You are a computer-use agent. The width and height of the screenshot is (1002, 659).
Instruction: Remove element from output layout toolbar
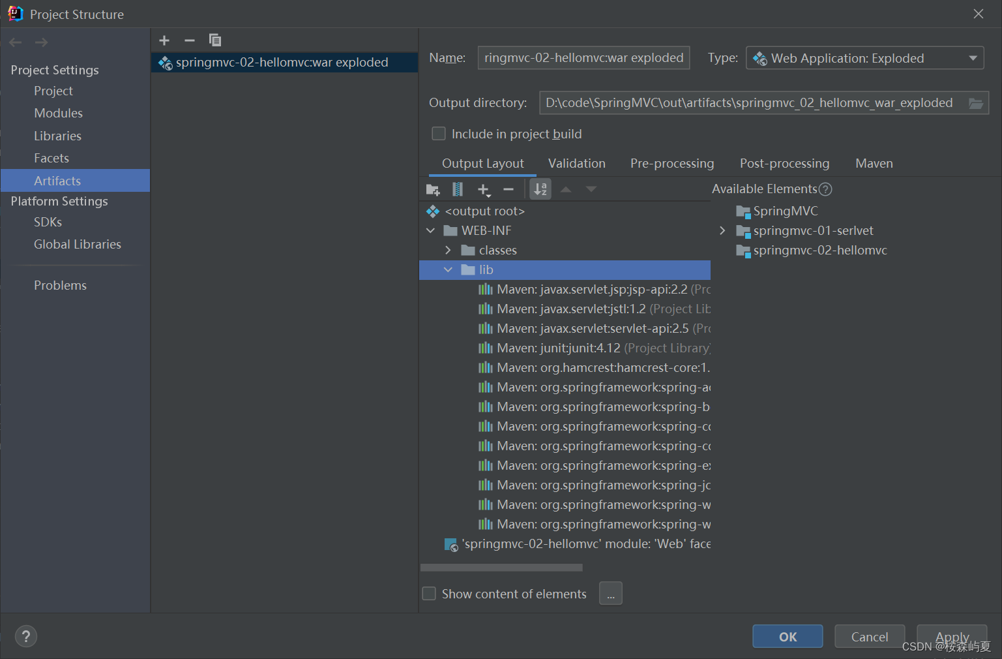click(x=508, y=190)
